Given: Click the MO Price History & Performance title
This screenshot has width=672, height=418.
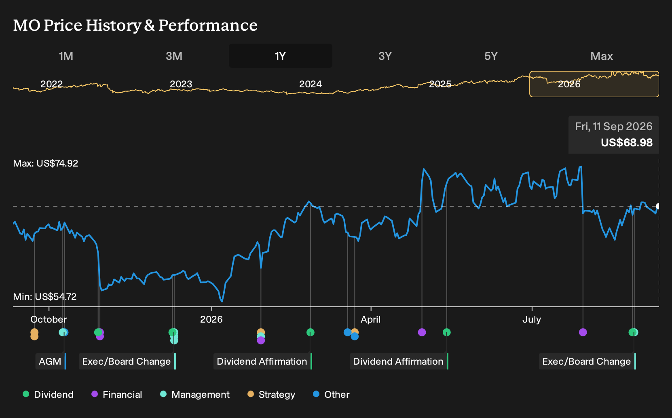Looking at the screenshot, I should click(x=135, y=25).
